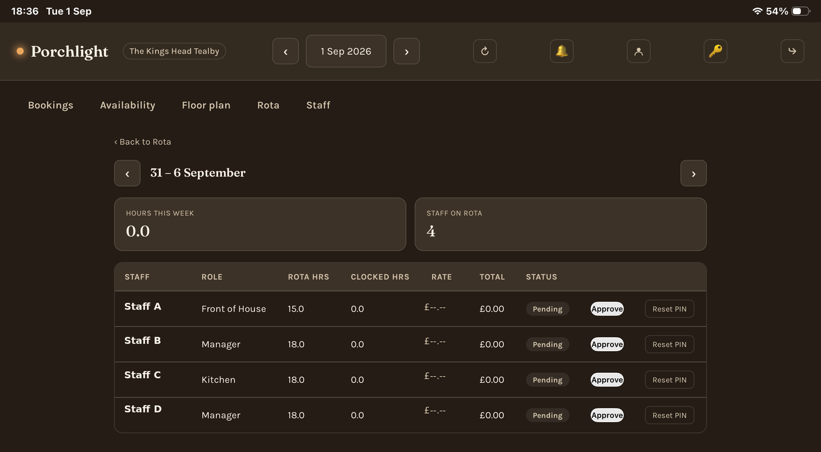Click the orange Porchlight logo dot
The height and width of the screenshot is (452, 821).
pyautogui.click(x=20, y=52)
